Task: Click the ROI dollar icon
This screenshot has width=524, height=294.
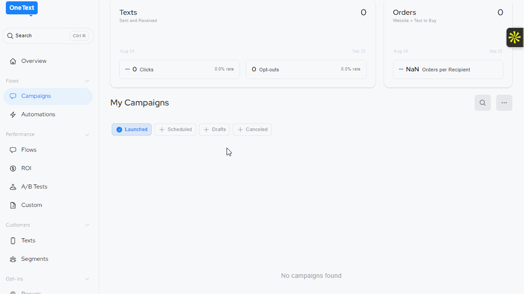Action: pos(13,169)
